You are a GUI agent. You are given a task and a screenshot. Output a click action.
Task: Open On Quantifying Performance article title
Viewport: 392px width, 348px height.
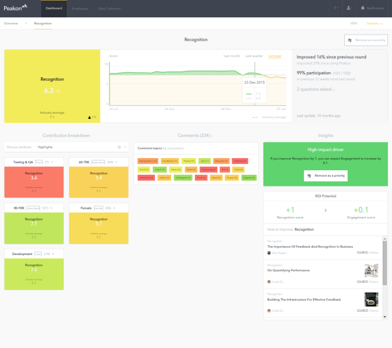pyautogui.click(x=288, y=271)
